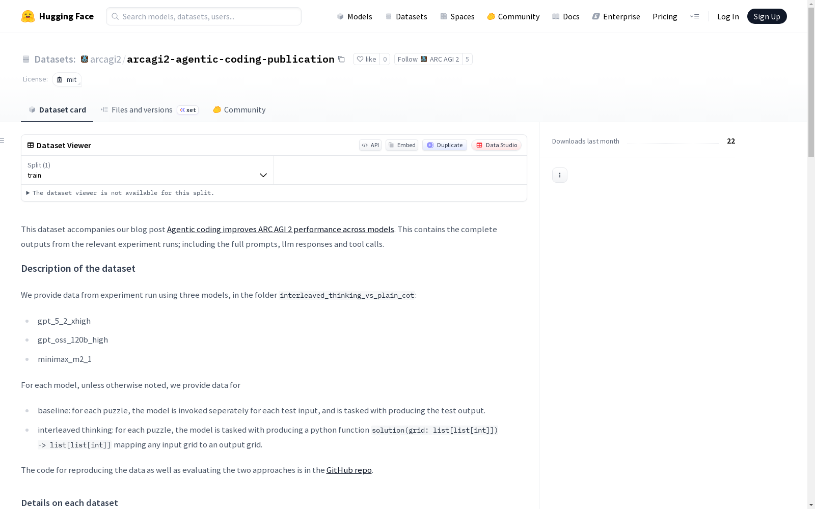Go to Spaces in the top navigation

click(457, 16)
